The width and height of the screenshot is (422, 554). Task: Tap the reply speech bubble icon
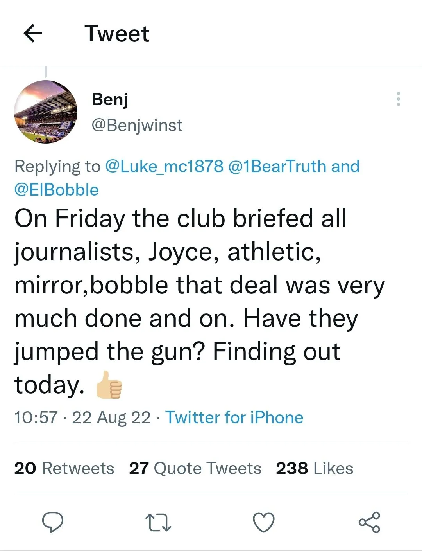(x=53, y=523)
